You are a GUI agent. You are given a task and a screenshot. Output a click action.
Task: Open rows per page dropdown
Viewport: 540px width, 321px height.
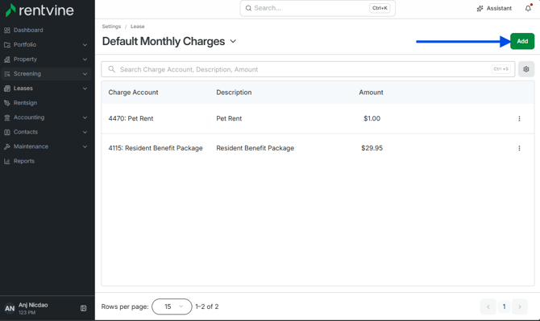[172, 307]
